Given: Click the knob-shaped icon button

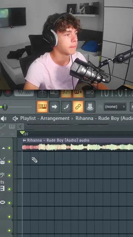Looking at the screenshot, I should point(90,107).
